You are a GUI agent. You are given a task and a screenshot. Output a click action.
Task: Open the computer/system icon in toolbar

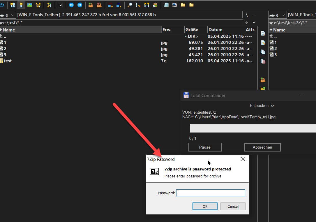[x=175, y=5]
